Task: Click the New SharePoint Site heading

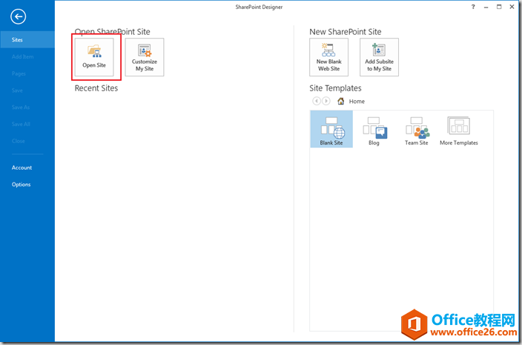Action: pyautogui.click(x=346, y=32)
